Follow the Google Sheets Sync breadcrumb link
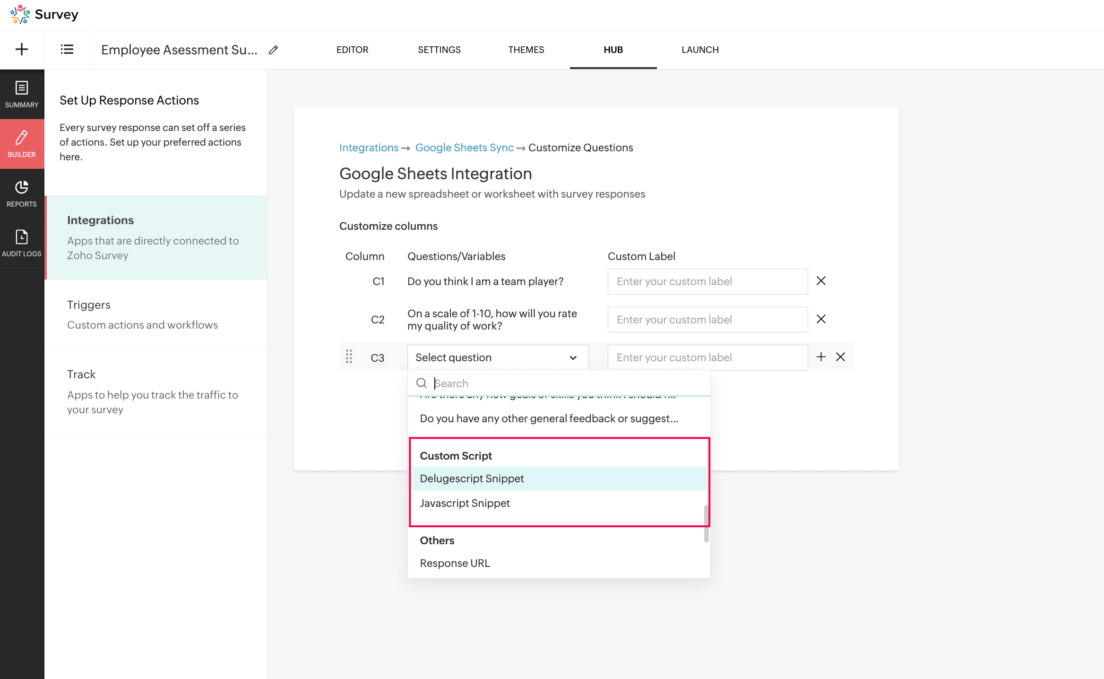Viewport: 1104px width, 679px height. click(464, 148)
